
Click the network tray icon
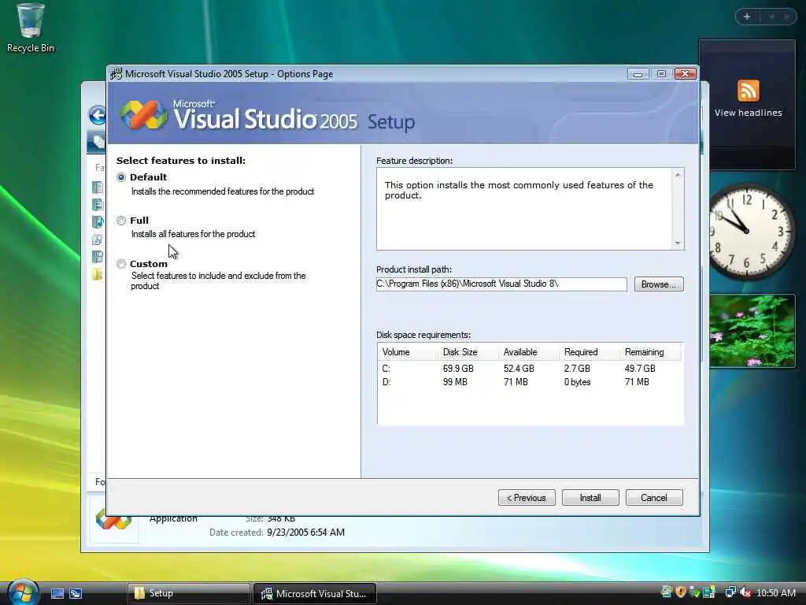[x=730, y=592]
